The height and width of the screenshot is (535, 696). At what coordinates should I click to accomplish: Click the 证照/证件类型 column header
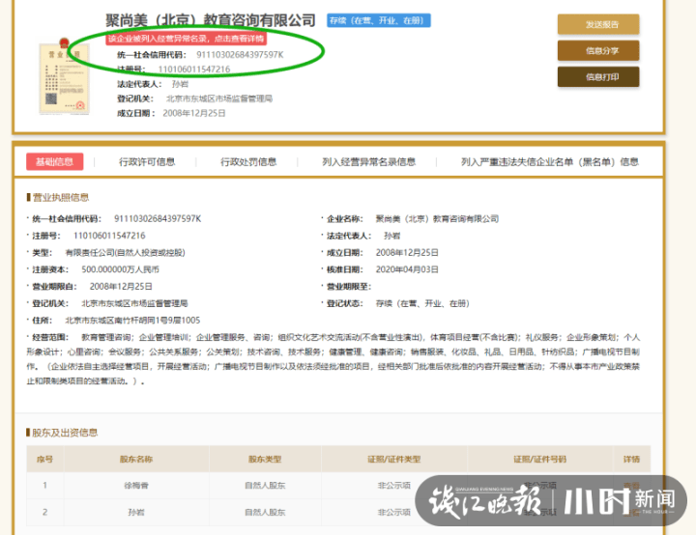tap(394, 459)
